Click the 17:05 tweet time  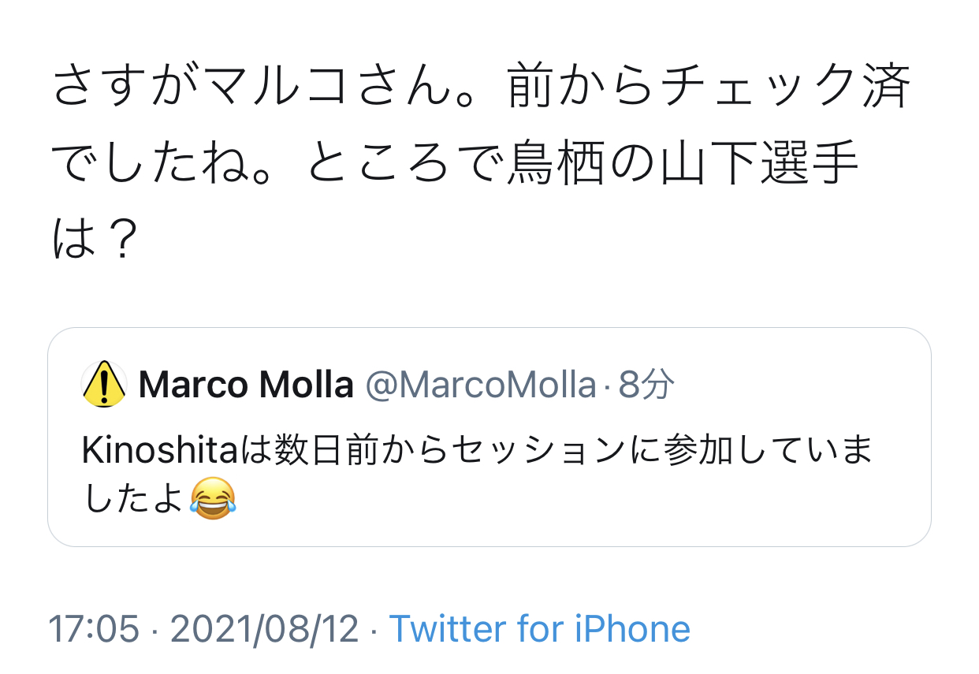[94, 629]
